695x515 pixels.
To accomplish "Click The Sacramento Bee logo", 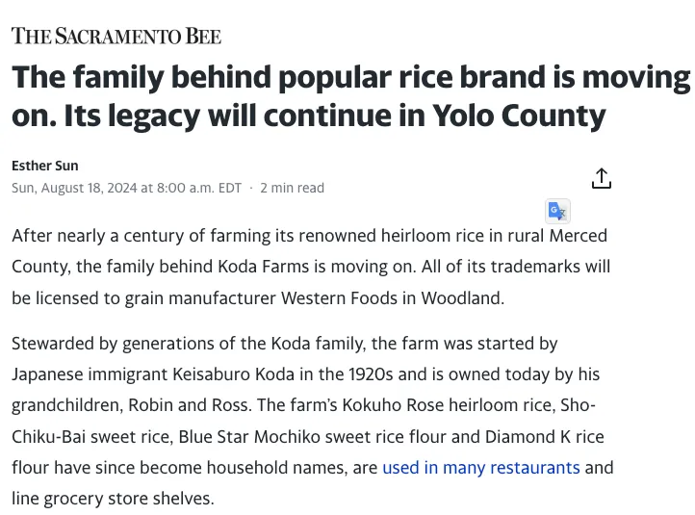I will 116,37.
